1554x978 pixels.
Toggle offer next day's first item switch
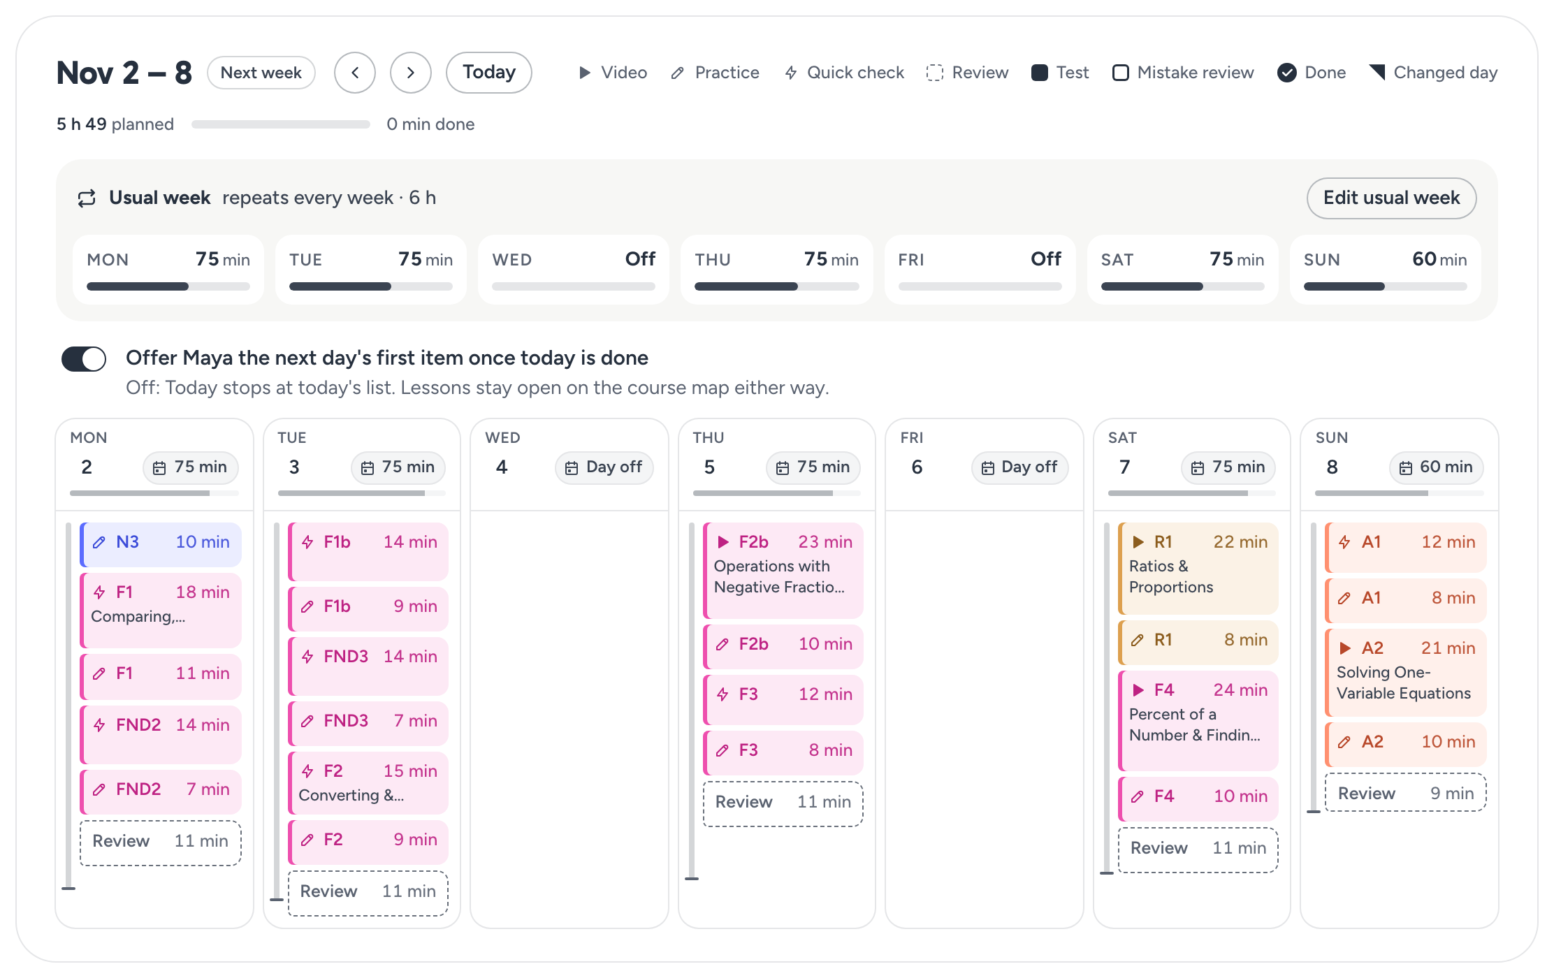click(84, 359)
